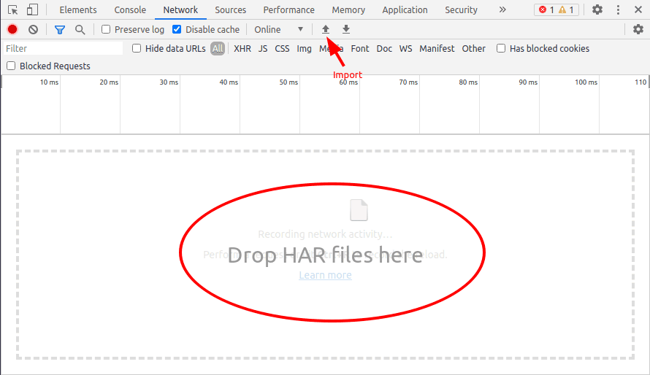650x375 pixels.
Task: Switch to the Console tab
Action: (130, 10)
